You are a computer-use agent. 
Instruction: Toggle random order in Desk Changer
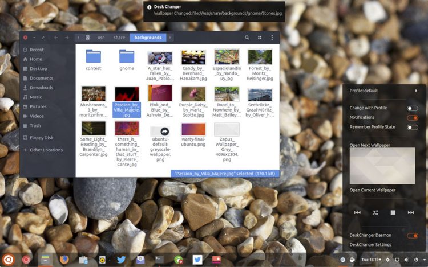(x=375, y=212)
